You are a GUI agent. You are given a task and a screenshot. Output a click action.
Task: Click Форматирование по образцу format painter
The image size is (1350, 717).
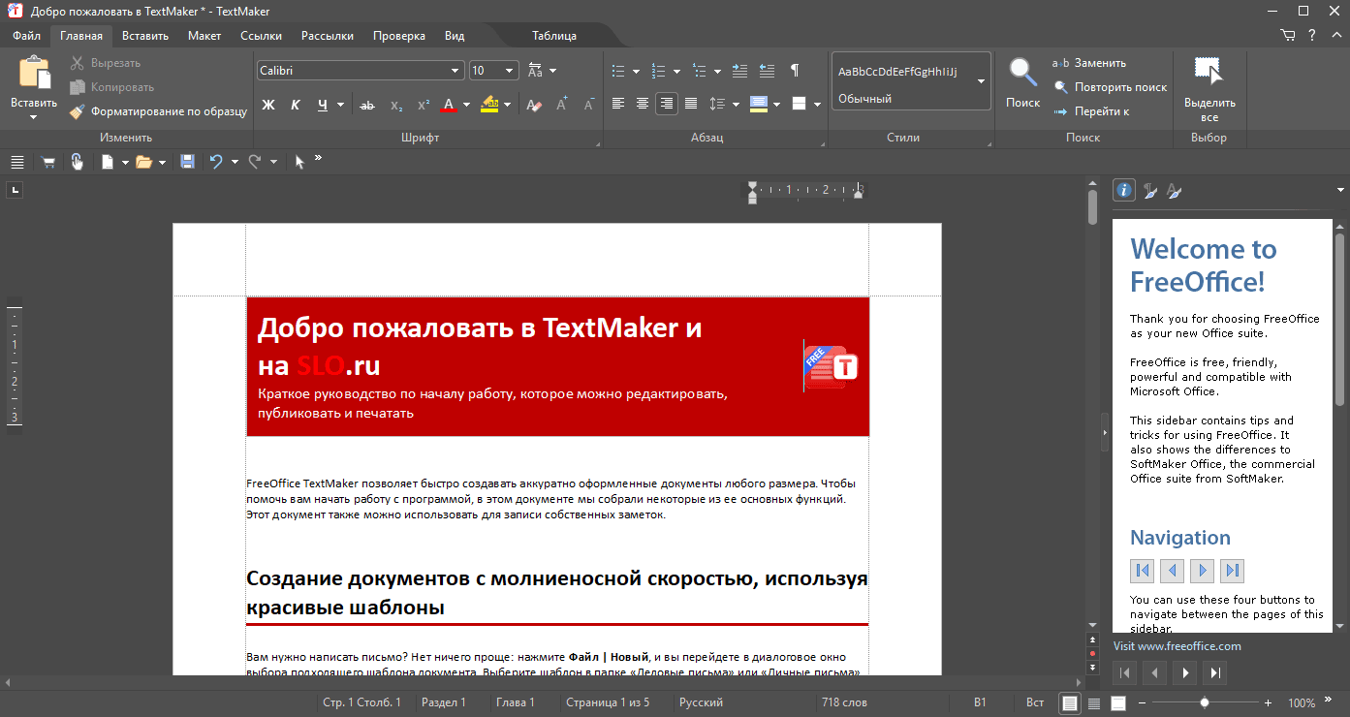[x=159, y=111]
